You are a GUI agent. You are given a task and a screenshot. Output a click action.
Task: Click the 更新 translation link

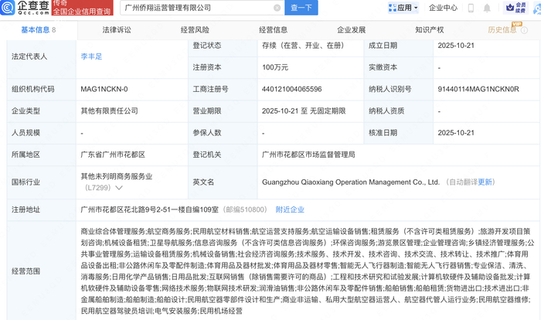coord(485,182)
